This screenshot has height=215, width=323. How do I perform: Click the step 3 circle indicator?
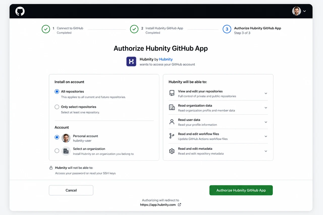pyautogui.click(x=227, y=29)
